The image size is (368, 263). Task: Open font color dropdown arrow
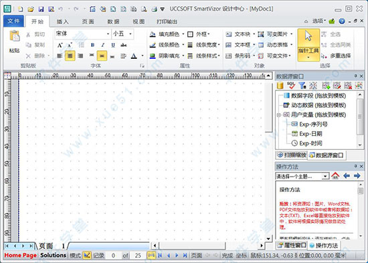(x=143, y=56)
